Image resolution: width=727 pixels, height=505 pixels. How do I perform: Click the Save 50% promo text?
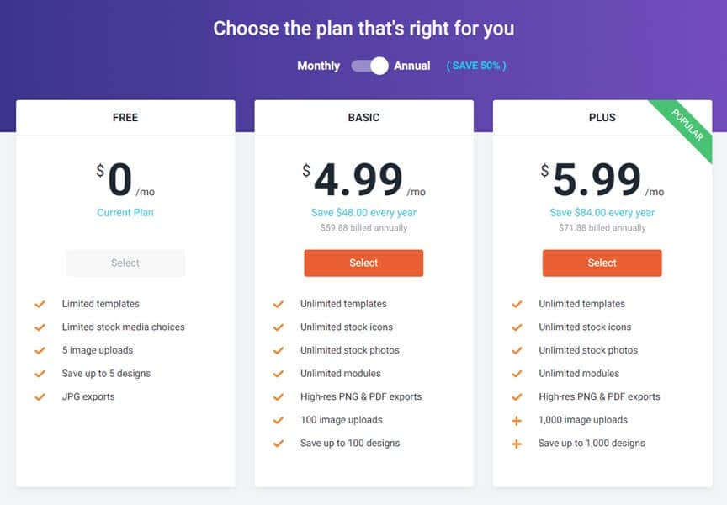pyautogui.click(x=476, y=66)
